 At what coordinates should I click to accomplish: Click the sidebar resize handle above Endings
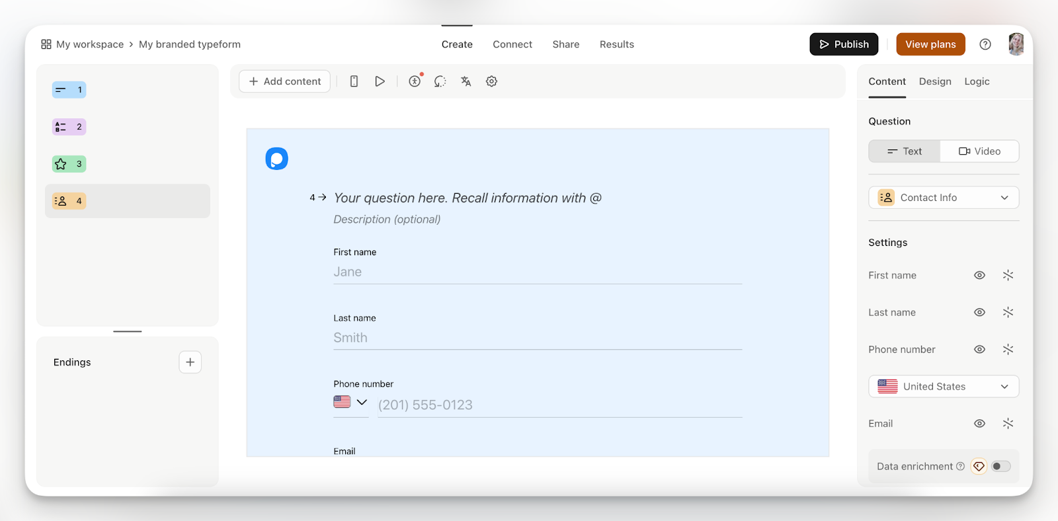[128, 331]
